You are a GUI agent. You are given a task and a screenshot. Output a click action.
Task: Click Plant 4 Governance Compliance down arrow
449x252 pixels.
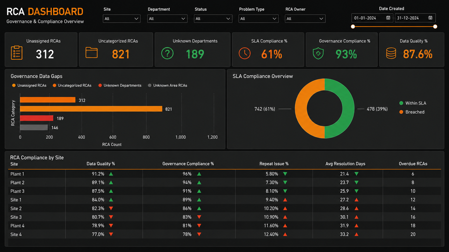pyautogui.click(x=199, y=225)
